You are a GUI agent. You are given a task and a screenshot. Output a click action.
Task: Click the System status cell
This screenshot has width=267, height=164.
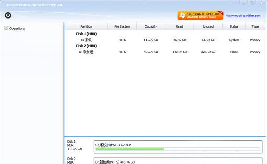tap(234, 40)
